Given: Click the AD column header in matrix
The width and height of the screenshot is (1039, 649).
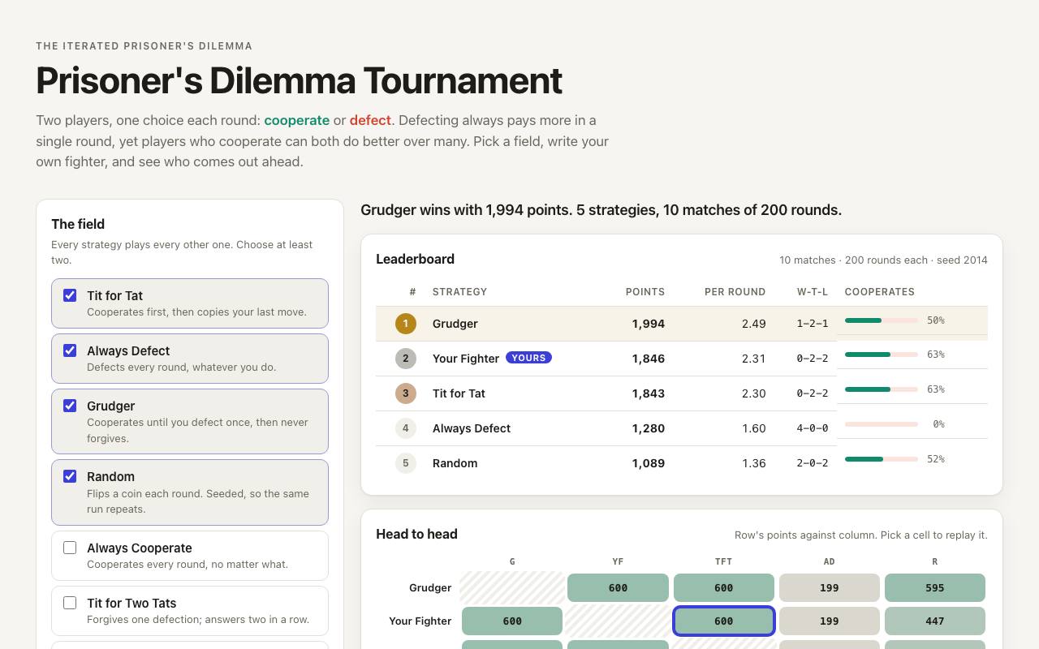Looking at the screenshot, I should pos(829,561).
